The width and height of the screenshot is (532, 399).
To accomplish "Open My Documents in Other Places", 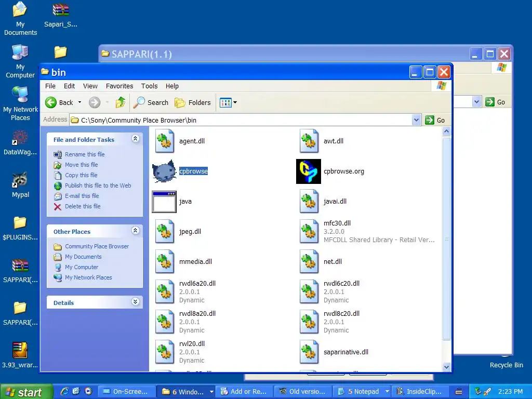I will click(83, 257).
